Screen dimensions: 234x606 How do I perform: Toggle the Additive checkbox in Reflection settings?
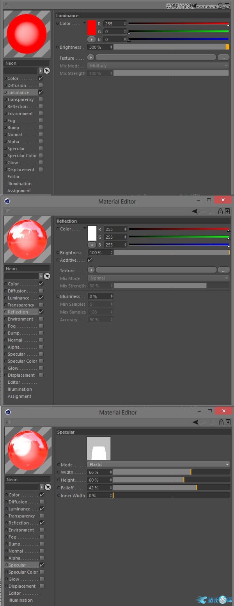[x=90, y=260]
